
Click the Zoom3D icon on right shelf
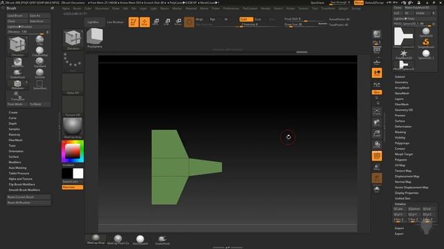[x=377, y=133]
